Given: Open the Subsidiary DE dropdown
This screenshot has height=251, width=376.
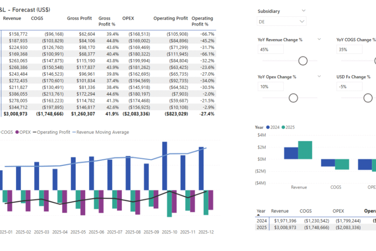Looking at the screenshot, I should coord(282,21).
